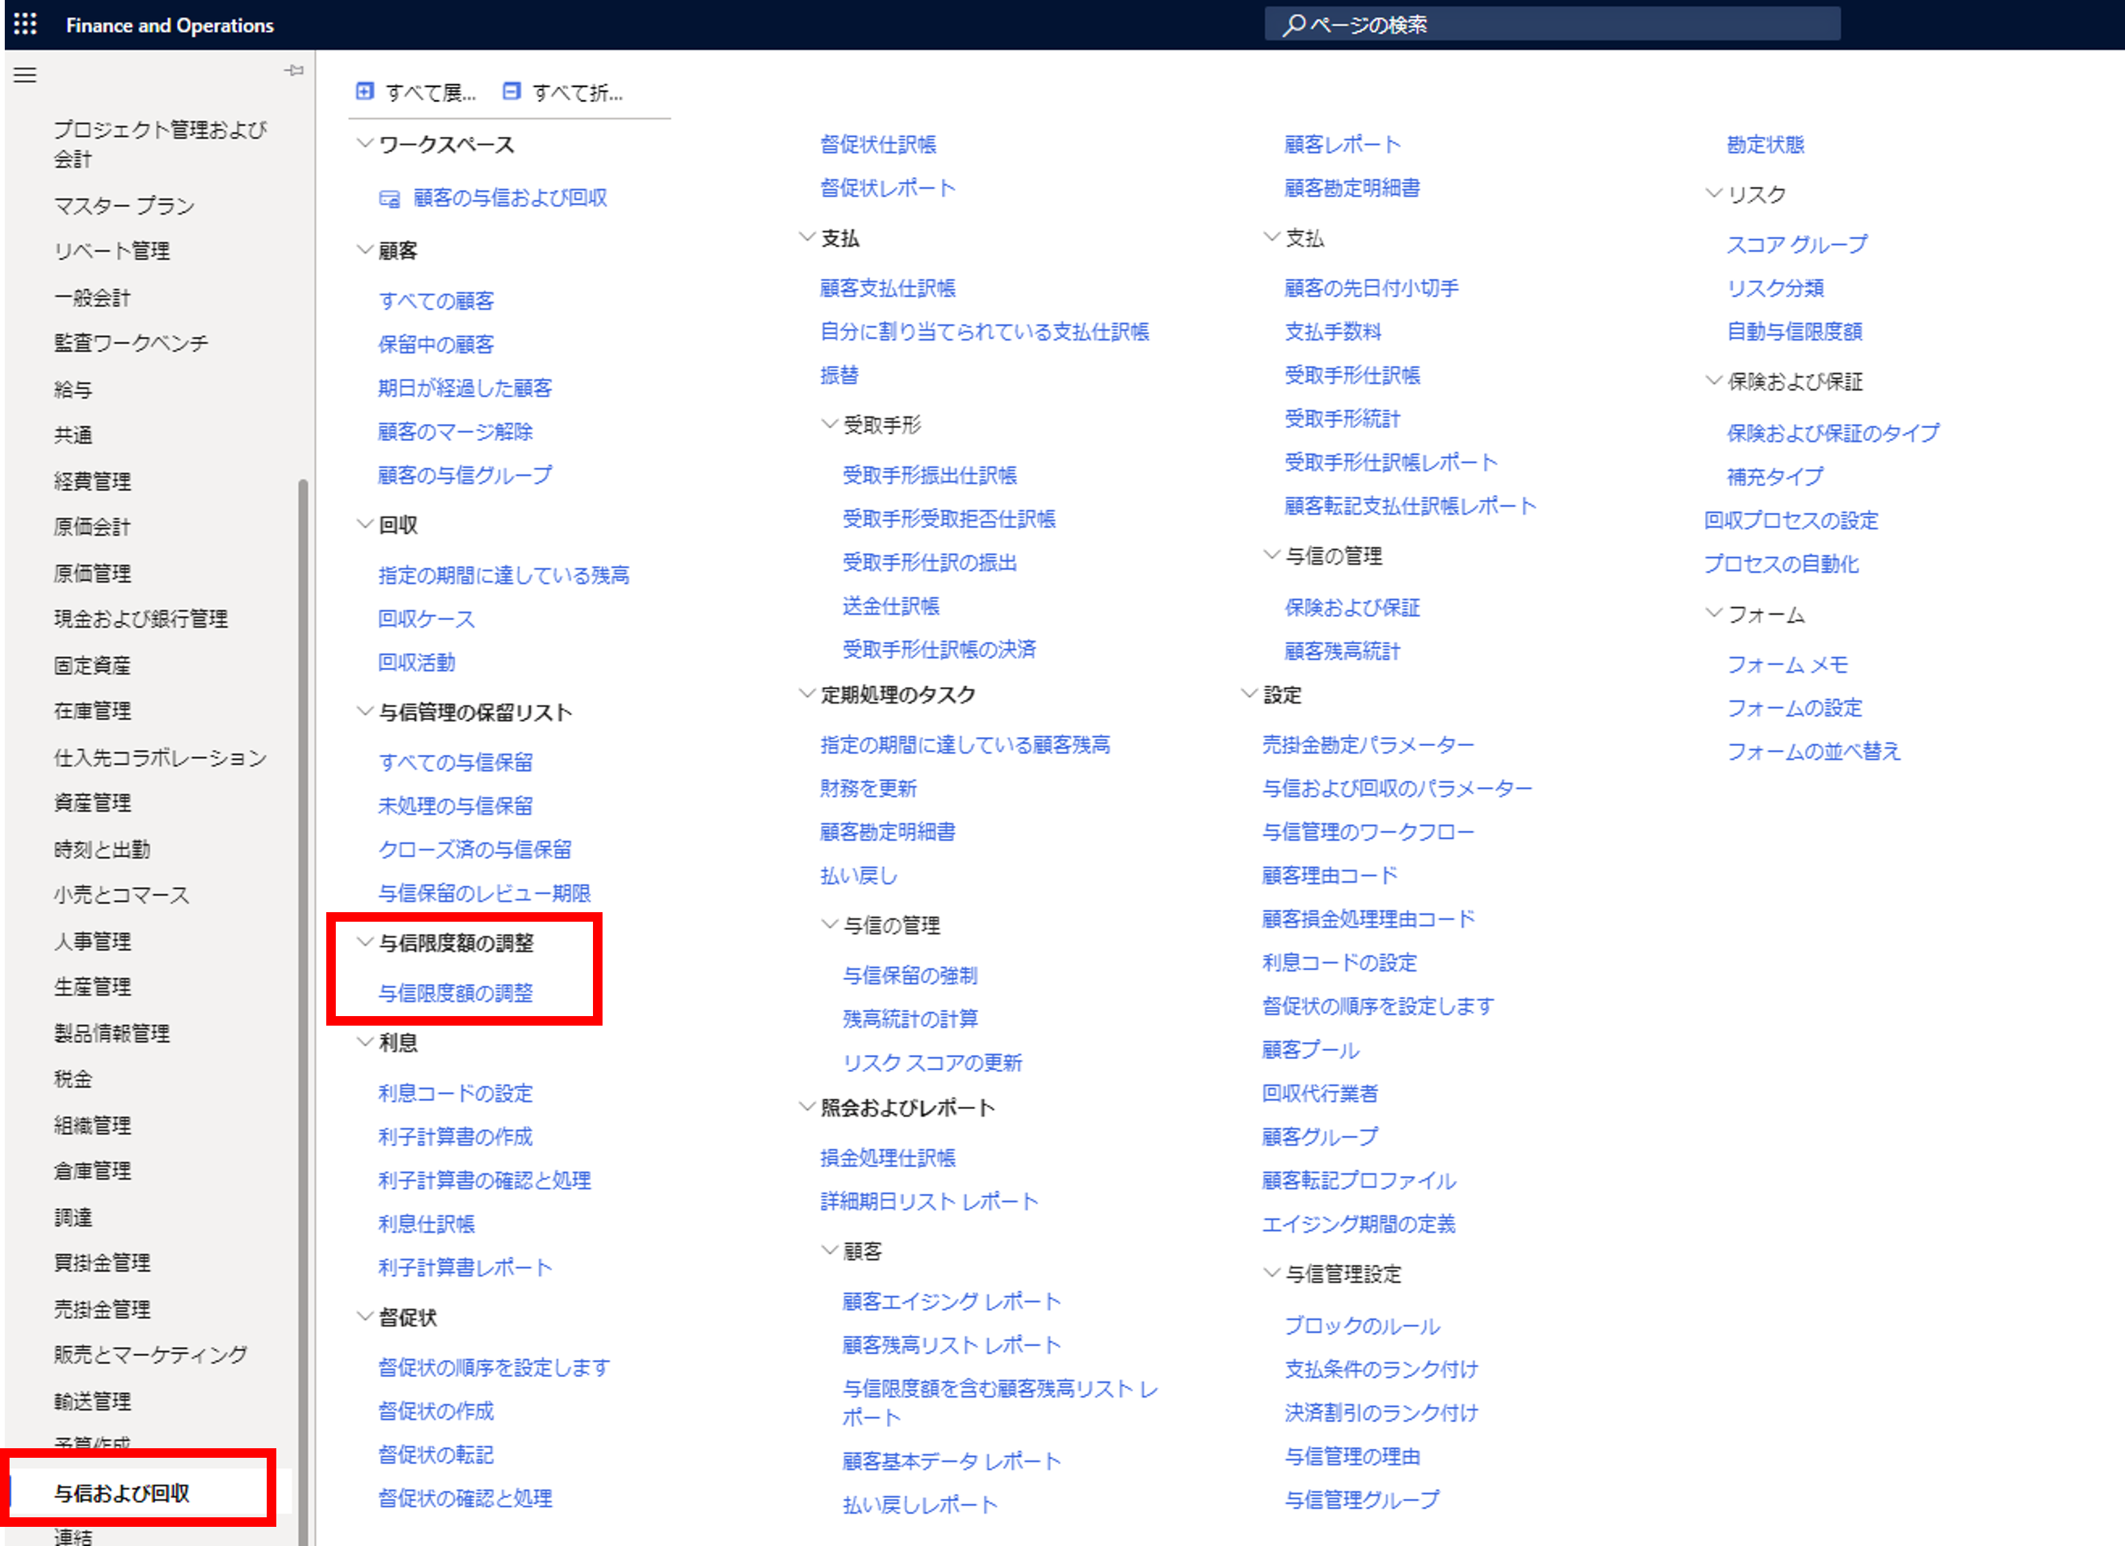Toggle the hamburger navigation menu
Screen dimensions: 2125x1546
(25, 75)
